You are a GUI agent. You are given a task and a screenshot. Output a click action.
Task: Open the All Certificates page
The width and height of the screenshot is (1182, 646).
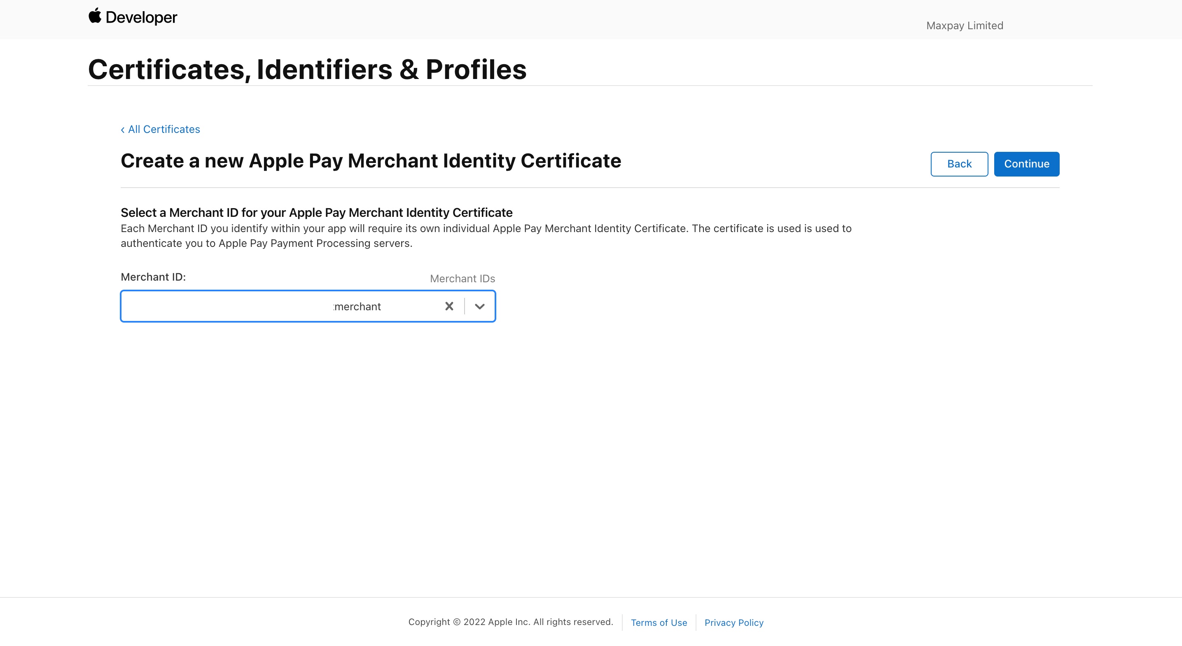164,129
